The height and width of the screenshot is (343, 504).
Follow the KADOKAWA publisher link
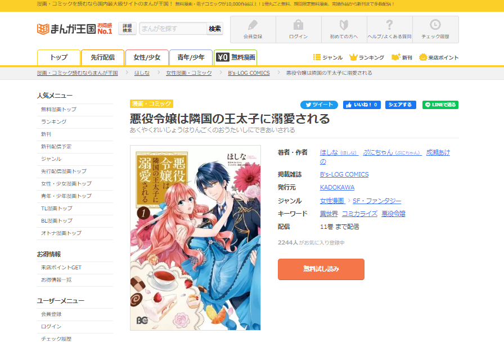coord(337,187)
